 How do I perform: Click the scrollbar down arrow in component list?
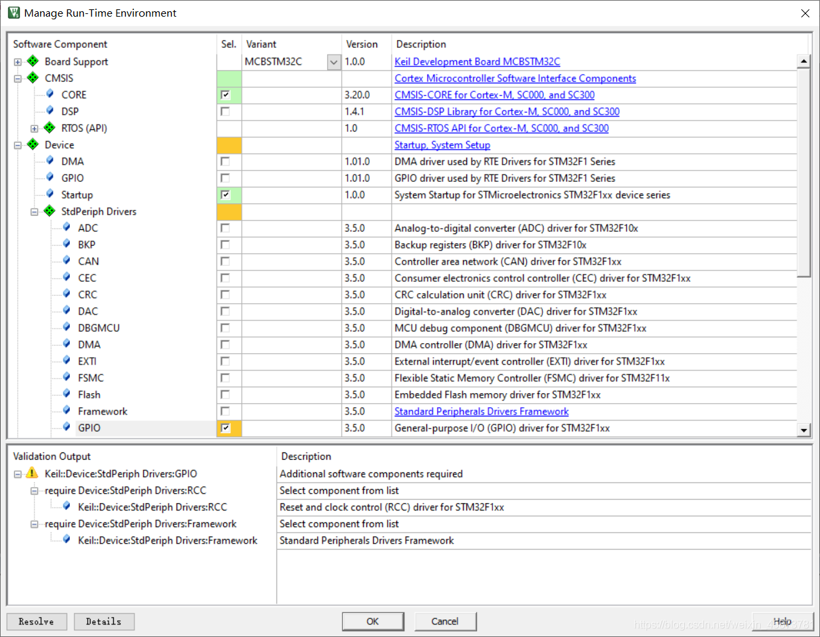(x=804, y=430)
